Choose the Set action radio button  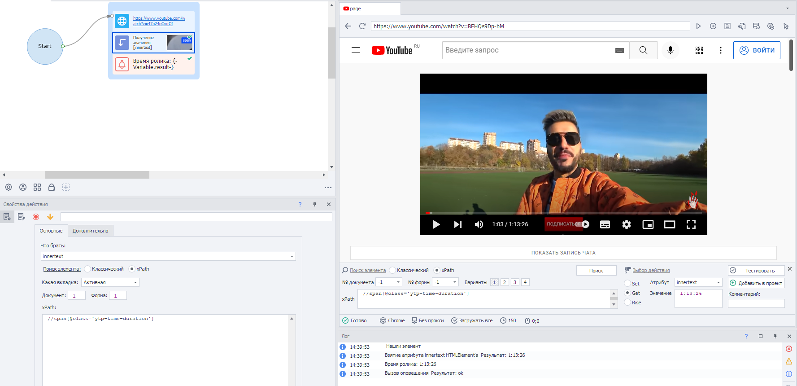click(627, 283)
